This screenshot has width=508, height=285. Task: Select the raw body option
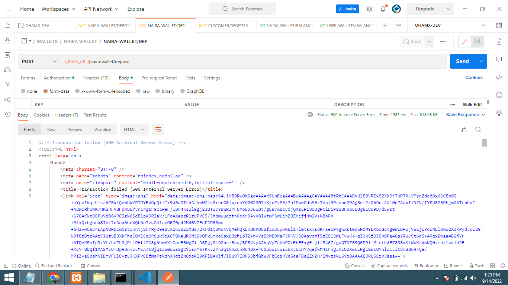tap(138, 91)
